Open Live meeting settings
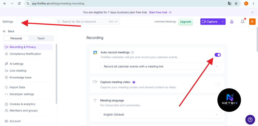The height and width of the screenshot is (126, 258). coord(28,71)
